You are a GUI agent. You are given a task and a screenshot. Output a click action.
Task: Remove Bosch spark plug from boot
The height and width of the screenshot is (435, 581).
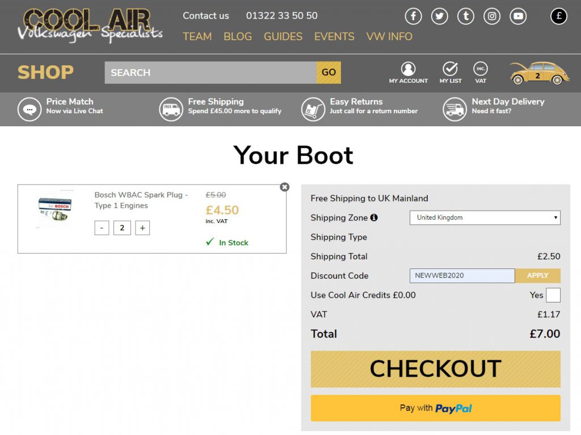(x=285, y=187)
